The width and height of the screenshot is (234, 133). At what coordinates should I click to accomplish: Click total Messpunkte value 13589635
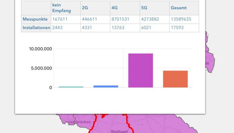pyautogui.click(x=181, y=19)
